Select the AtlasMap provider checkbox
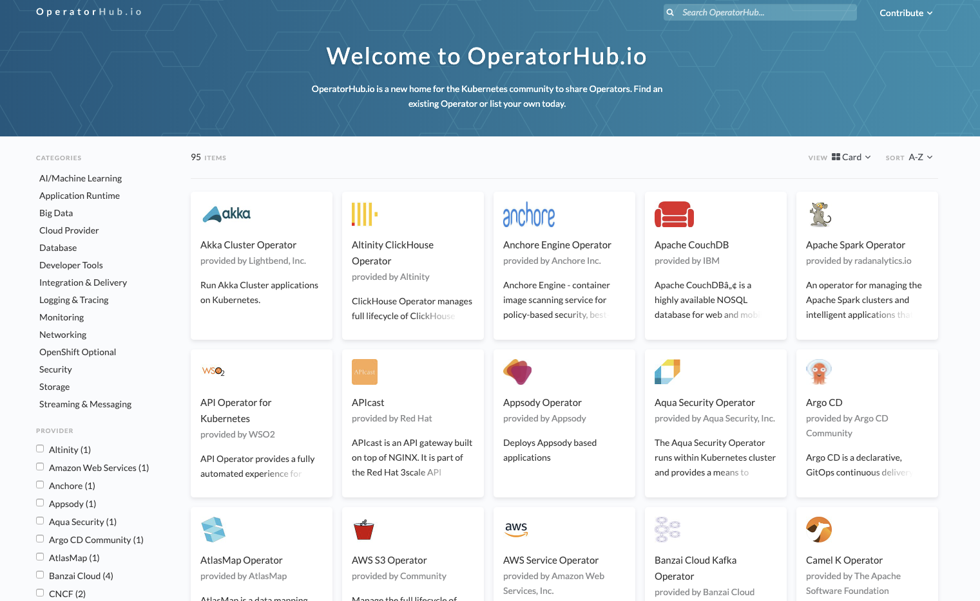The image size is (980, 601). 40,557
